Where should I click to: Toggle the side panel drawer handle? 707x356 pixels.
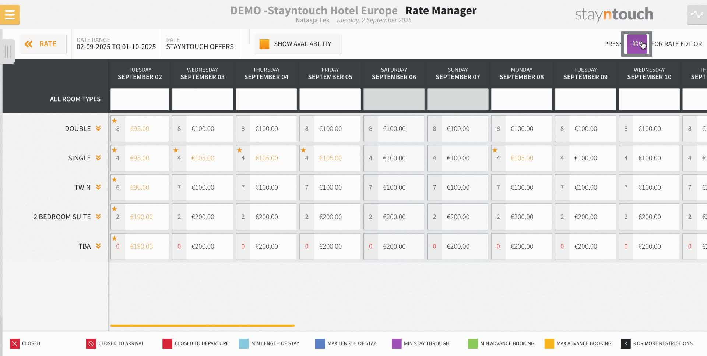[x=7, y=51]
